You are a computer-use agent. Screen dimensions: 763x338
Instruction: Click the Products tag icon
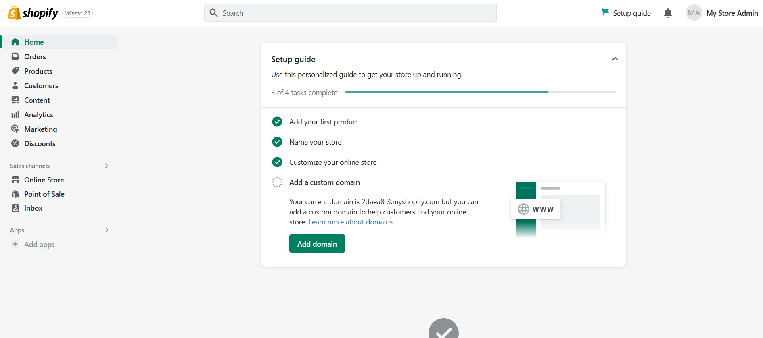[x=15, y=71]
